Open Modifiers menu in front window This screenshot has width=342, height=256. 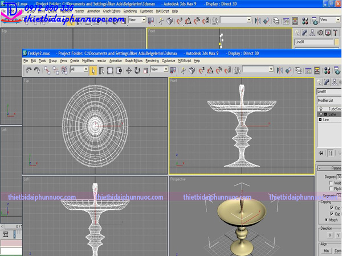pyautogui.click(x=88, y=60)
